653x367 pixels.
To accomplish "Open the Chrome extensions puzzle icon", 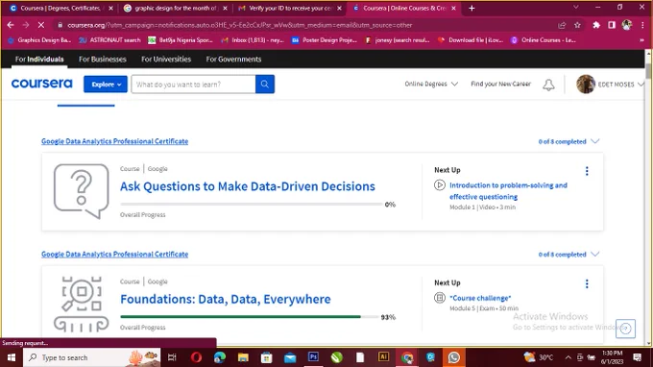I will point(596,25).
